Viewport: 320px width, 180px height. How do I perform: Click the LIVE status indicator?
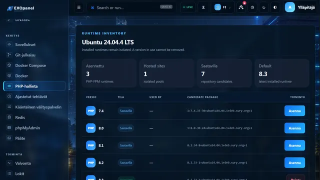(x=188, y=7)
